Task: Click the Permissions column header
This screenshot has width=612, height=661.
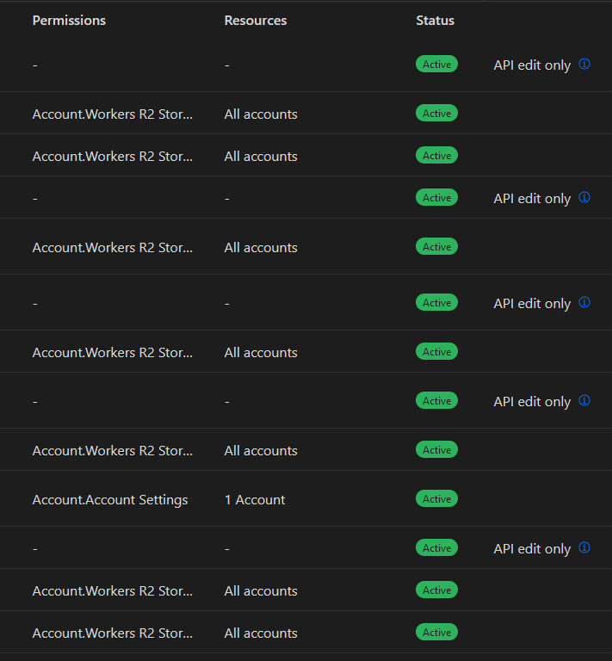Action: pos(69,20)
